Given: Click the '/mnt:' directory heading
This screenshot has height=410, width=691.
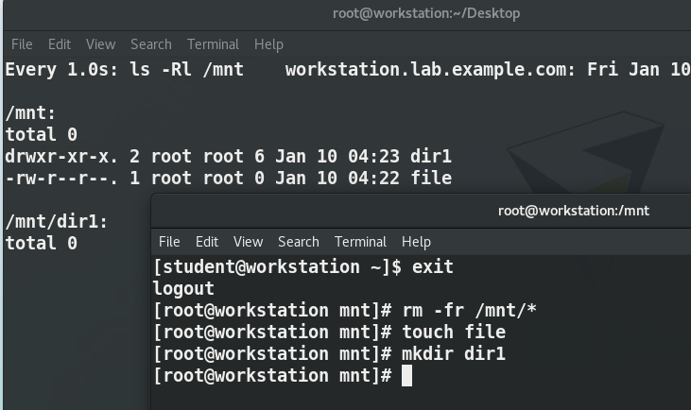Looking at the screenshot, I should (30, 113).
